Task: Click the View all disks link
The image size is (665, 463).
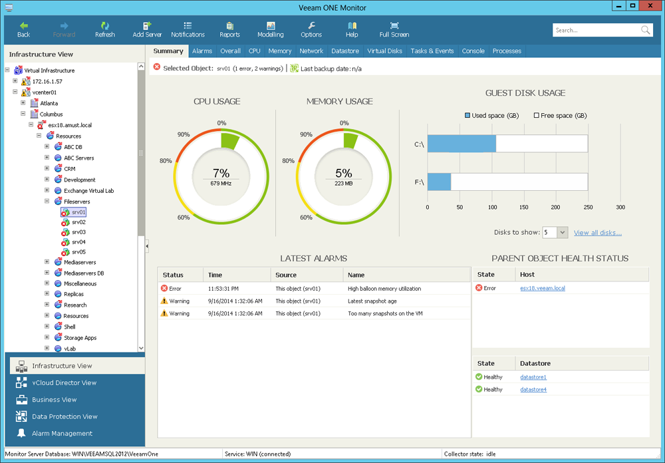Action: pyautogui.click(x=597, y=233)
